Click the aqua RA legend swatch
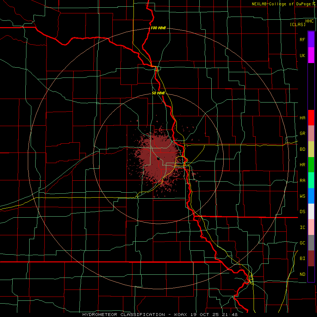Screen dimensions: 317x317 [311, 180]
